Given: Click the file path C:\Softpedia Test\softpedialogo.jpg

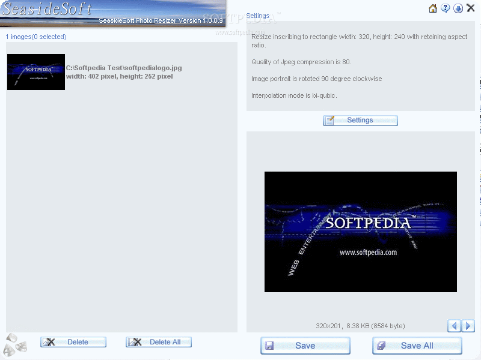Looking at the screenshot, I should (x=124, y=68).
